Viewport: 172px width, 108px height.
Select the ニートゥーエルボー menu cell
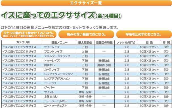(59, 101)
